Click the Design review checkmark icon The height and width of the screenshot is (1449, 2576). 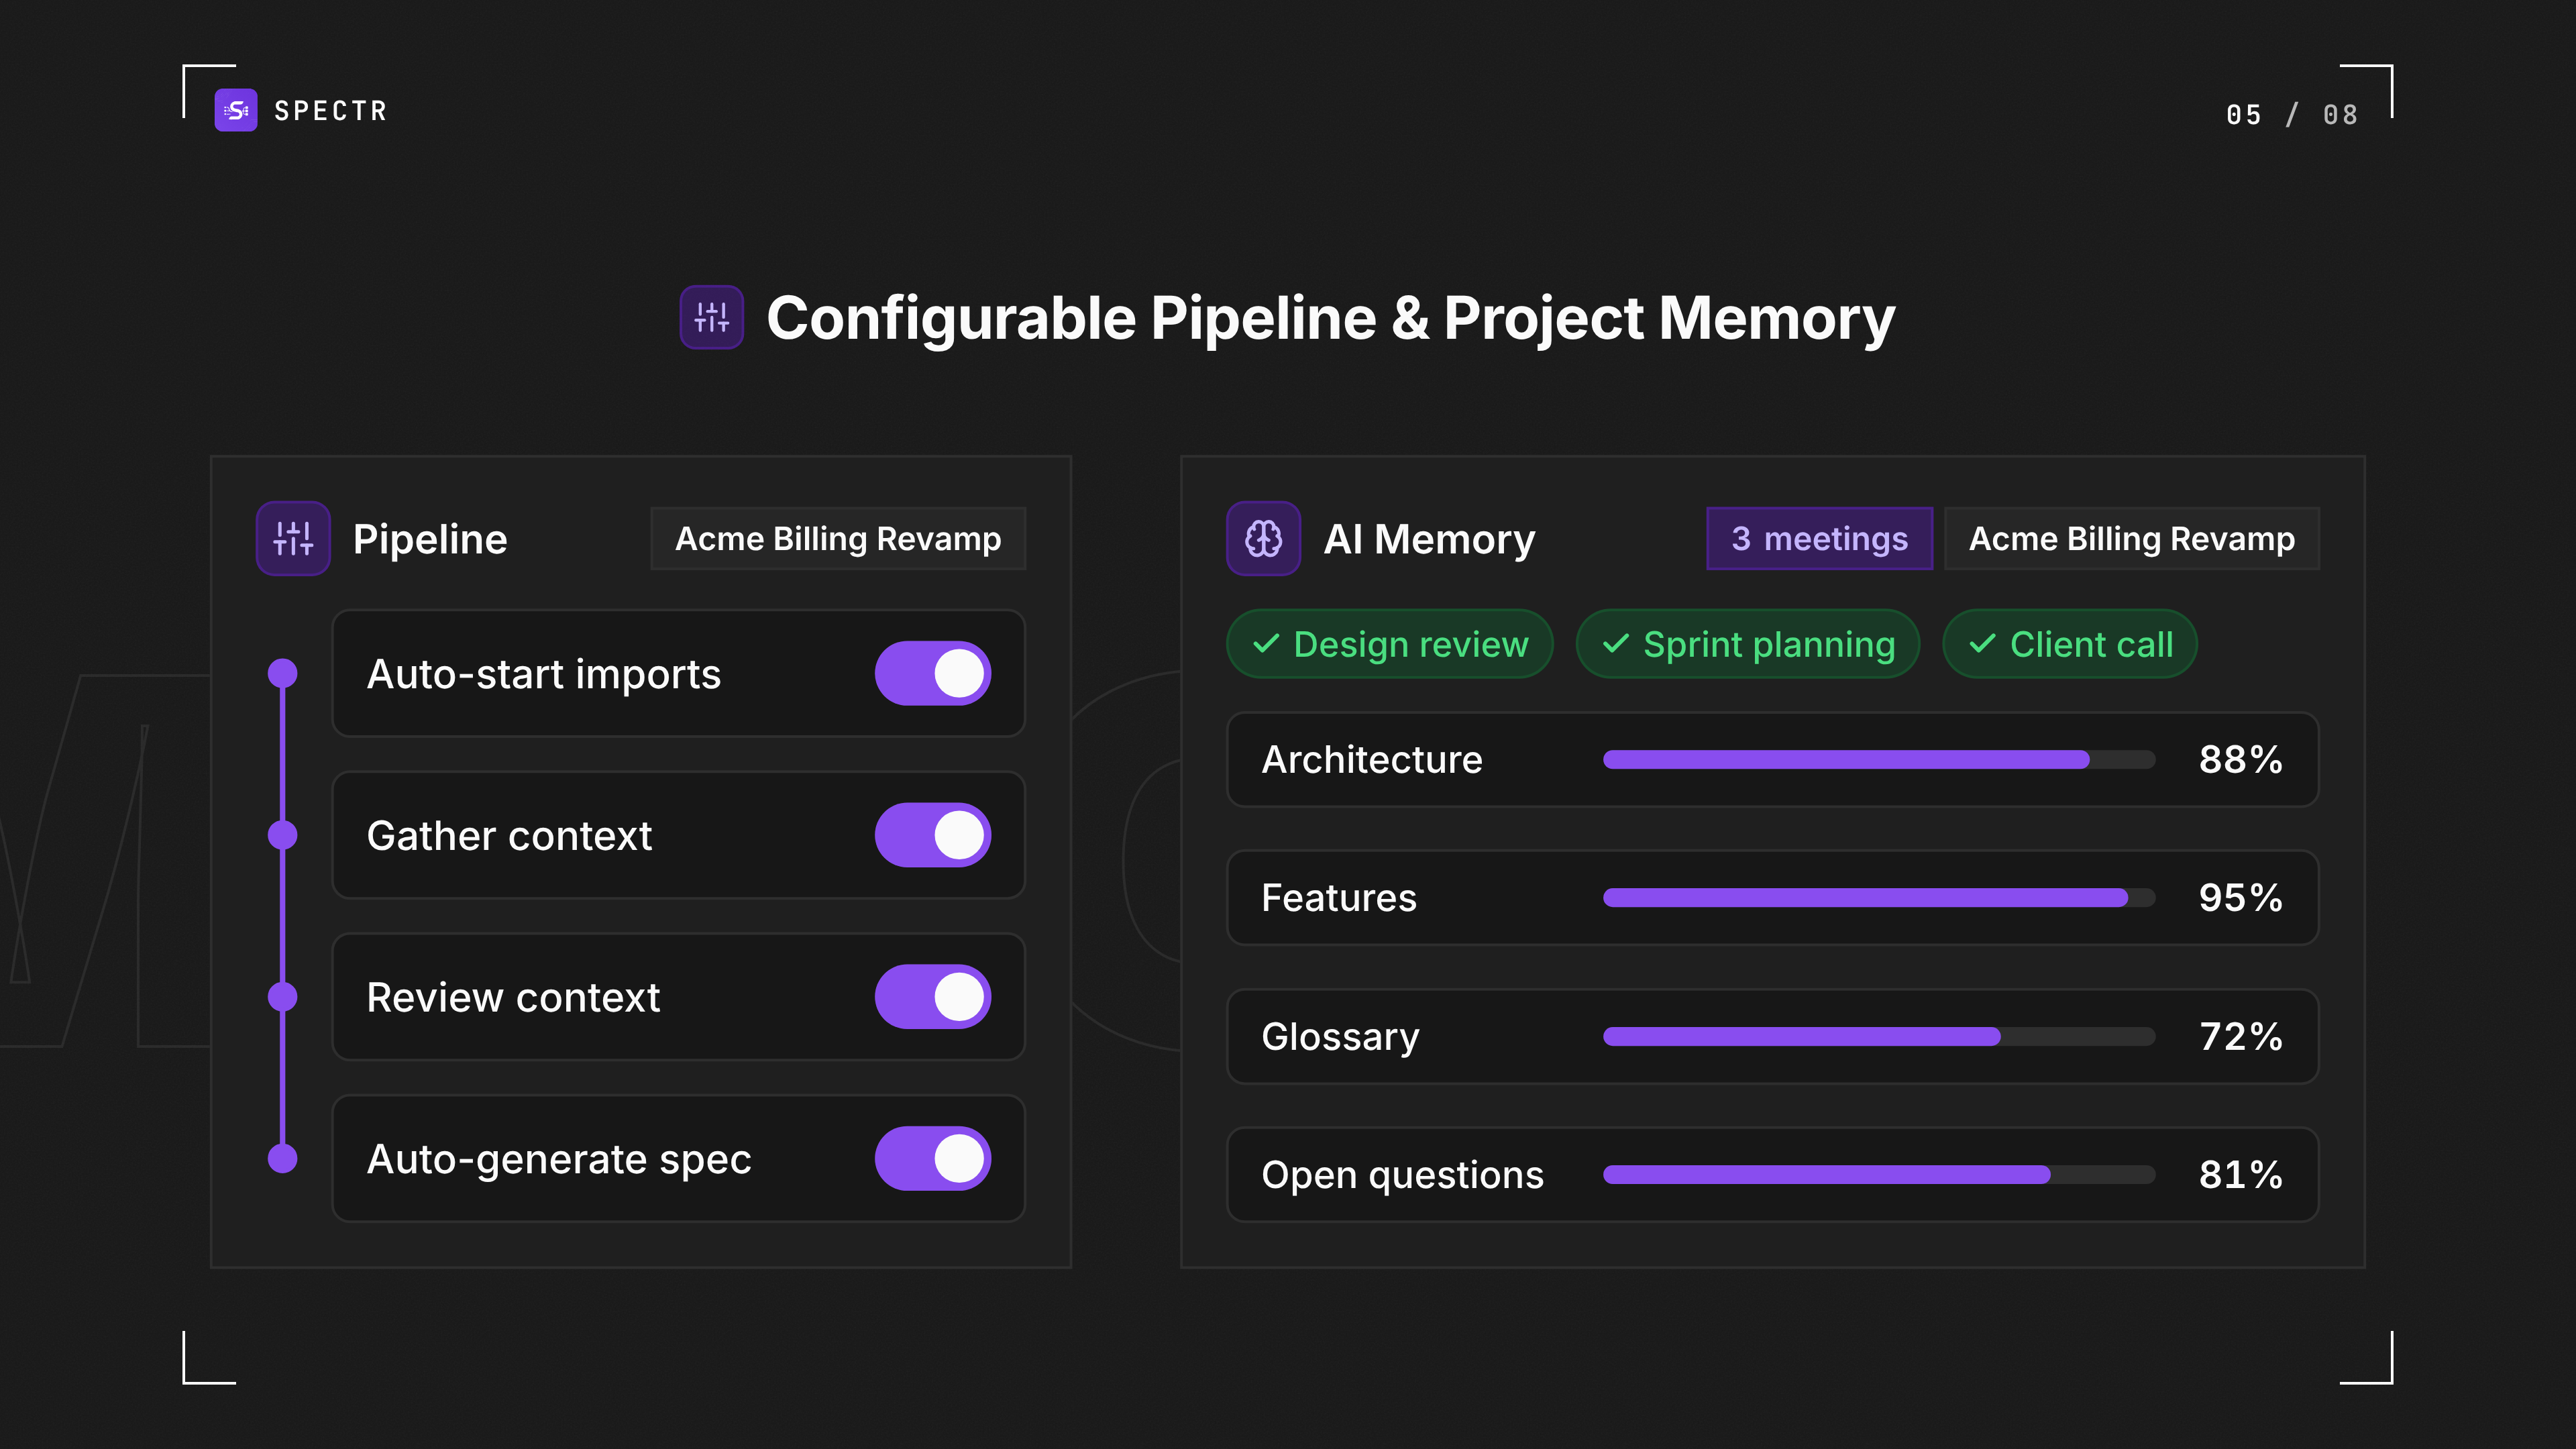(x=1266, y=644)
